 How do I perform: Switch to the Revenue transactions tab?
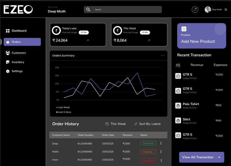click(x=197, y=65)
